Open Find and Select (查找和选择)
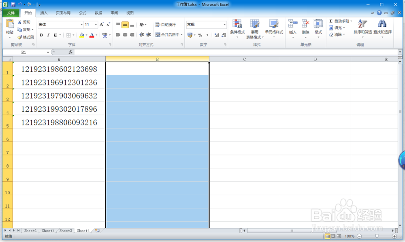The image size is (405, 242). tap(383, 28)
